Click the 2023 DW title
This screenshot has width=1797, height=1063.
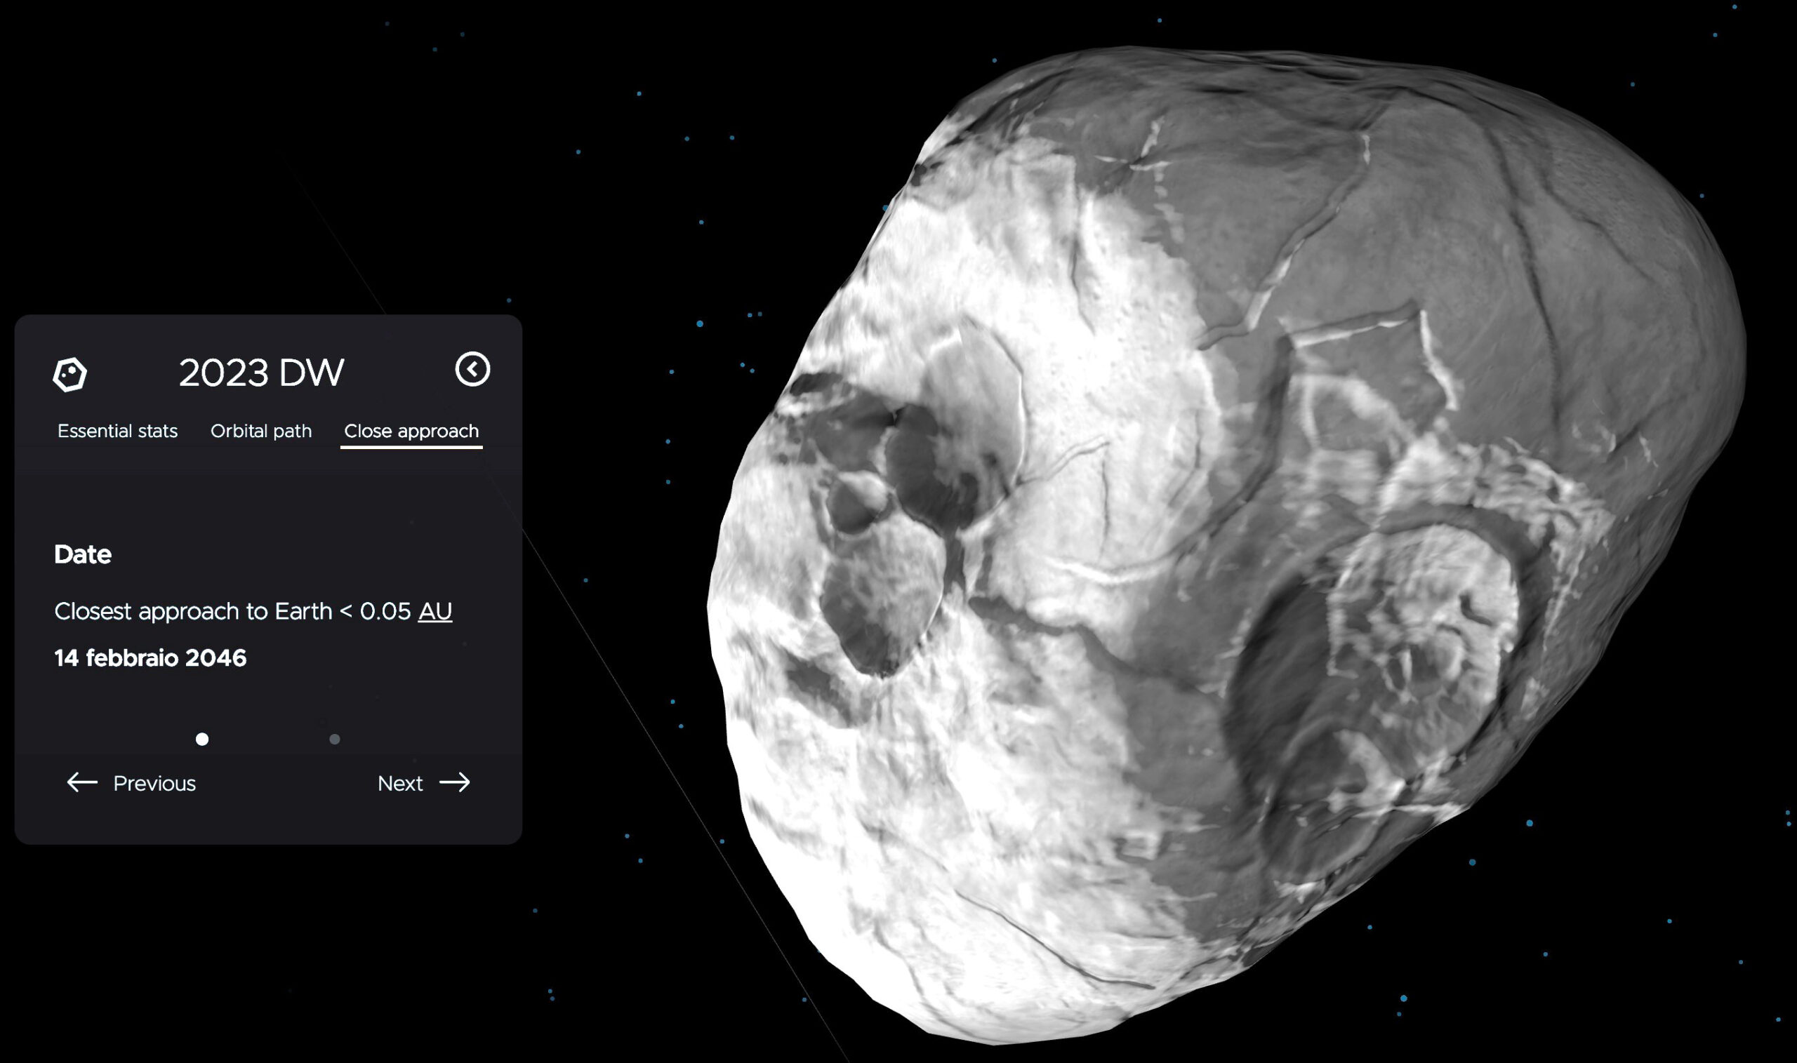tap(262, 373)
